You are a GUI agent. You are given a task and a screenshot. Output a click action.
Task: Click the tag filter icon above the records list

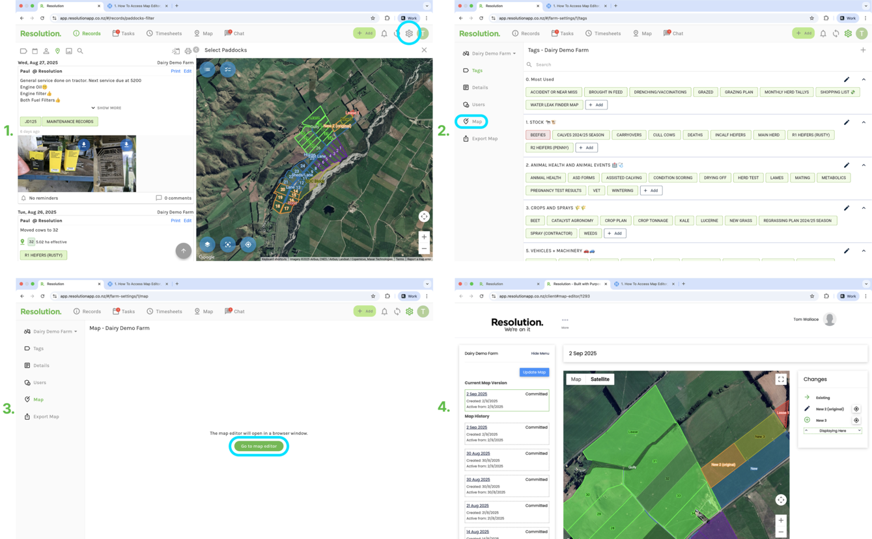pos(23,51)
